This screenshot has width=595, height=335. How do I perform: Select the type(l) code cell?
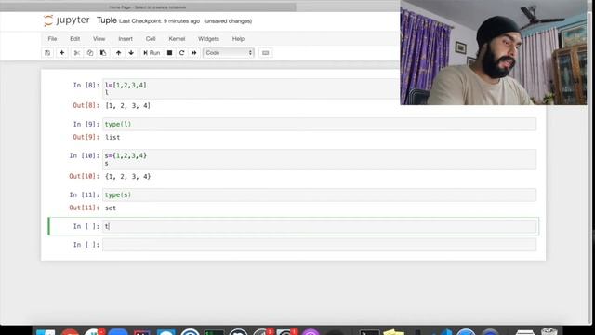319,124
